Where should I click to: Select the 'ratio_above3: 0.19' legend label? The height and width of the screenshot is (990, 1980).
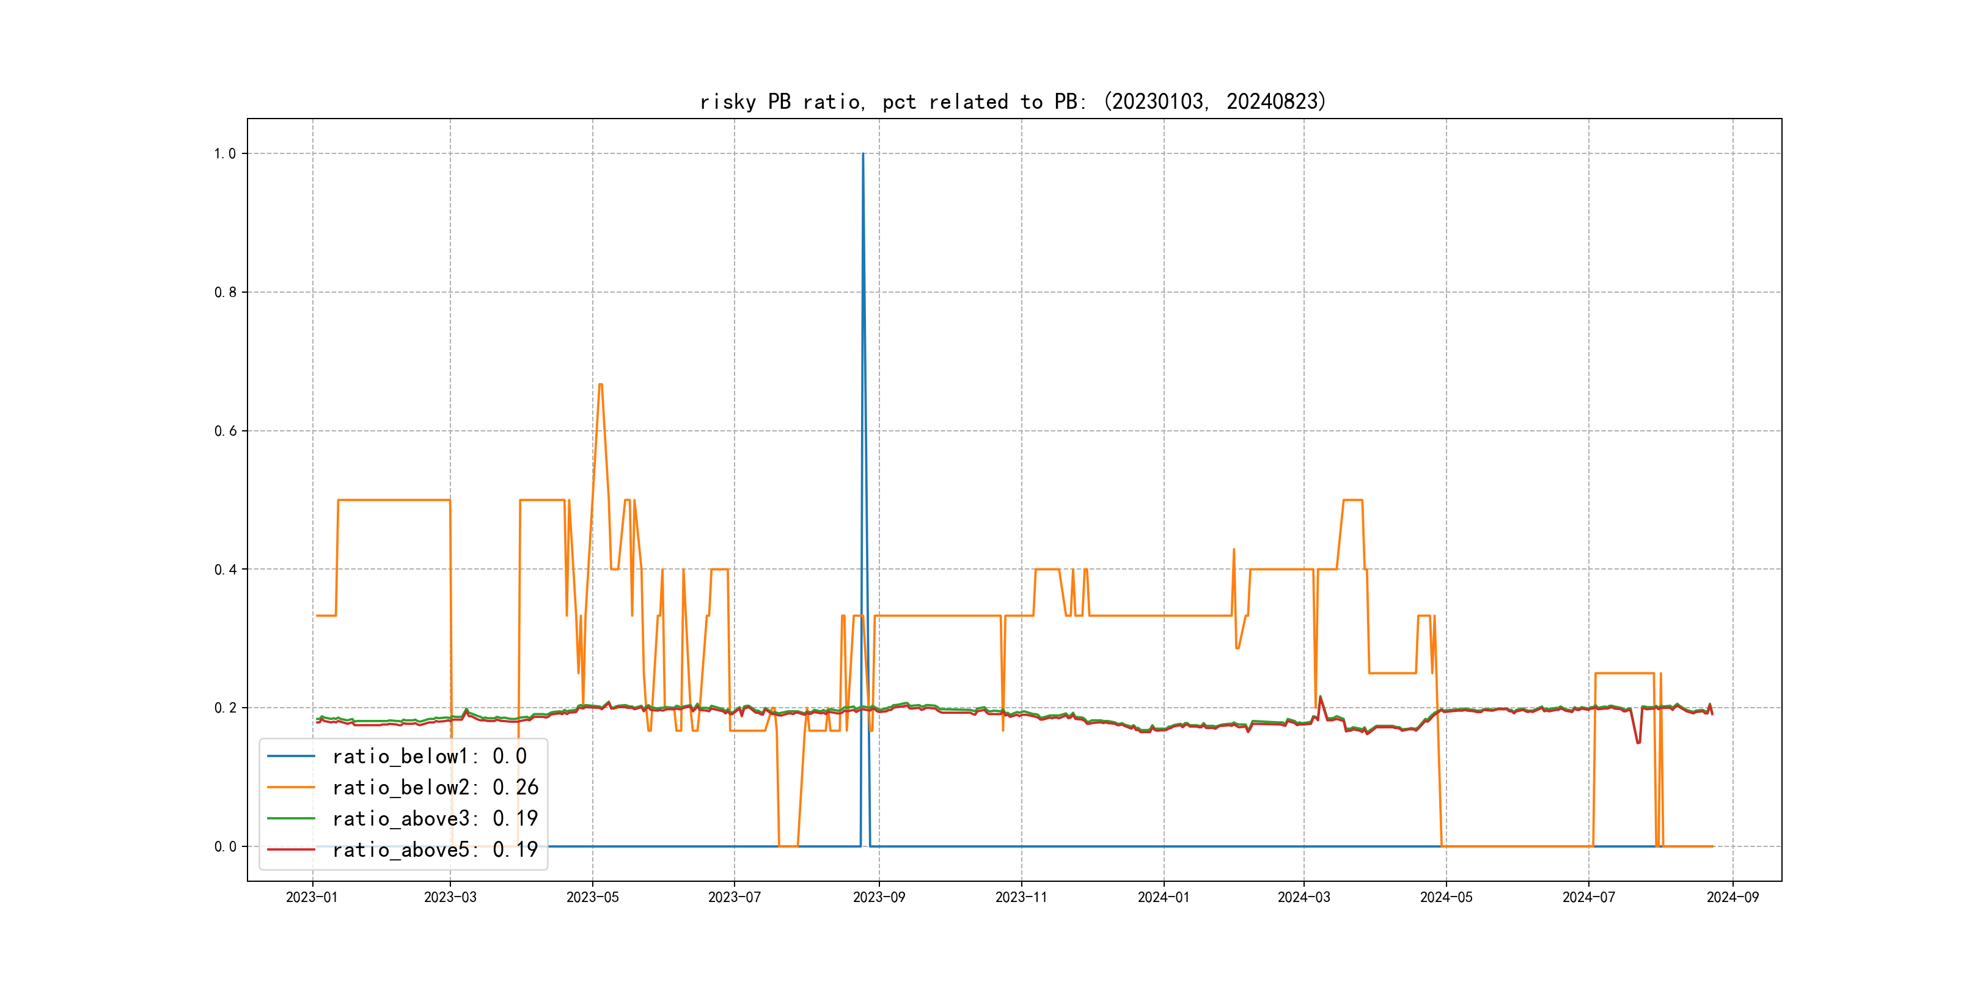click(435, 819)
